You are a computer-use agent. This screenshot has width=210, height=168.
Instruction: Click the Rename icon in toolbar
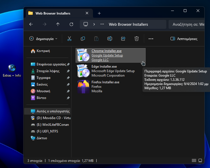click(x=110, y=39)
